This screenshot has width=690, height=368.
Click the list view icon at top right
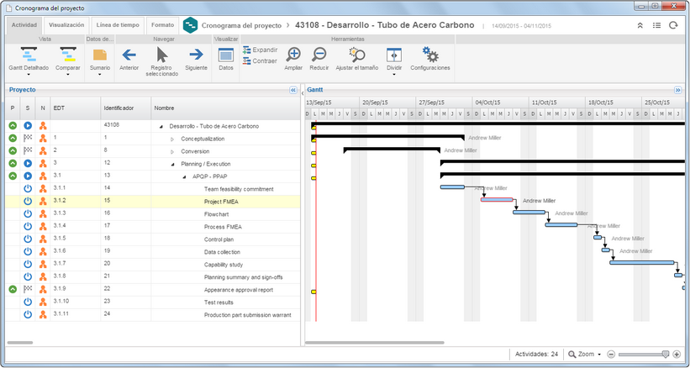[x=656, y=25]
